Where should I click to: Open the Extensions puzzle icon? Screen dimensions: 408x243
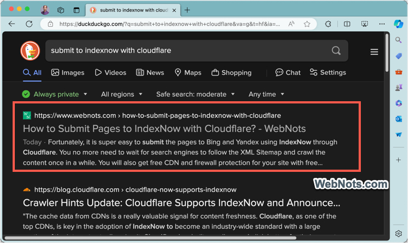pyautogui.click(x=328, y=24)
